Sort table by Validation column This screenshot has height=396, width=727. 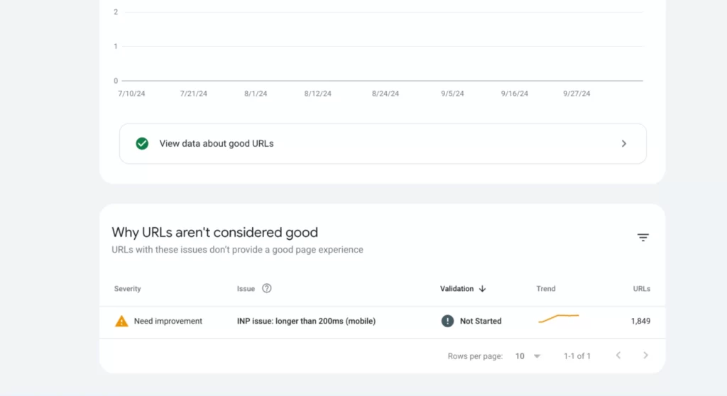coord(457,289)
